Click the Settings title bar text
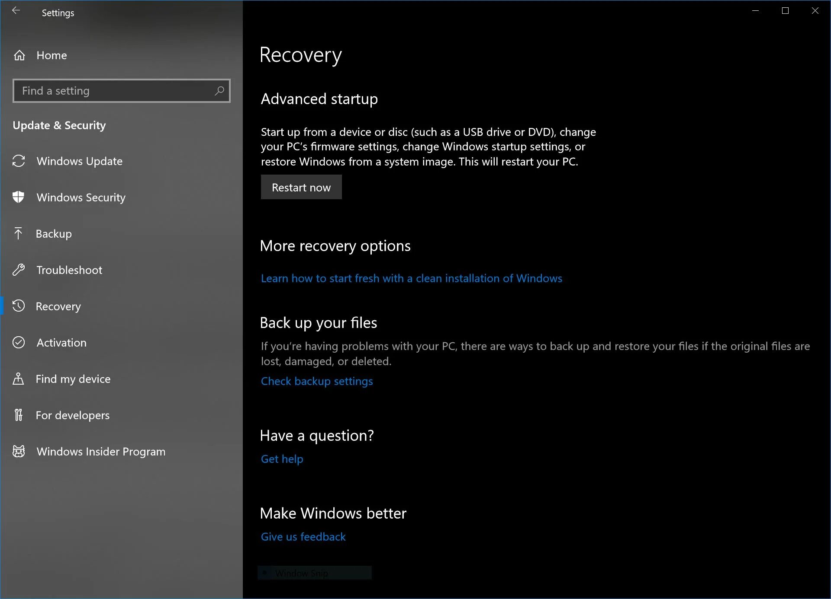Viewport: 831px width, 599px height. [x=58, y=13]
